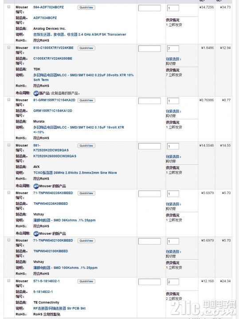
Task: Open QuickView for TE Connectivity connector
Action: 86,281
